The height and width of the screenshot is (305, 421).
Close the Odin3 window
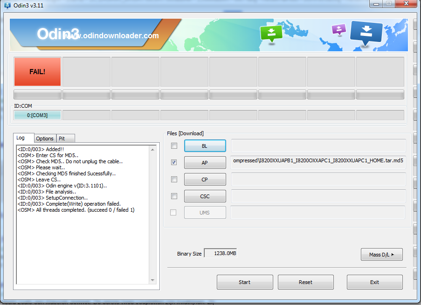(x=406, y=3)
